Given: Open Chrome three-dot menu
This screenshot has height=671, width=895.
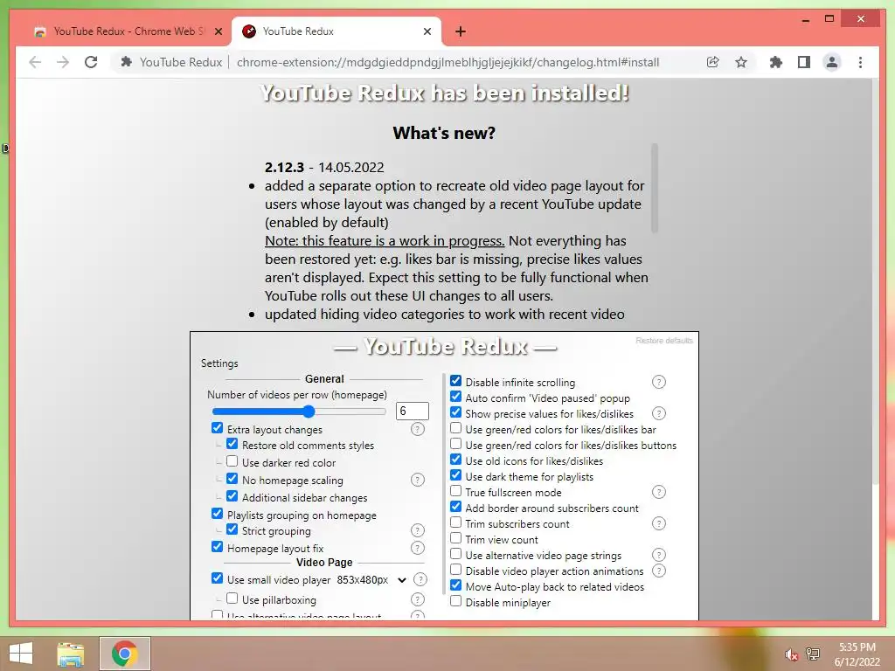Looking at the screenshot, I should [860, 62].
